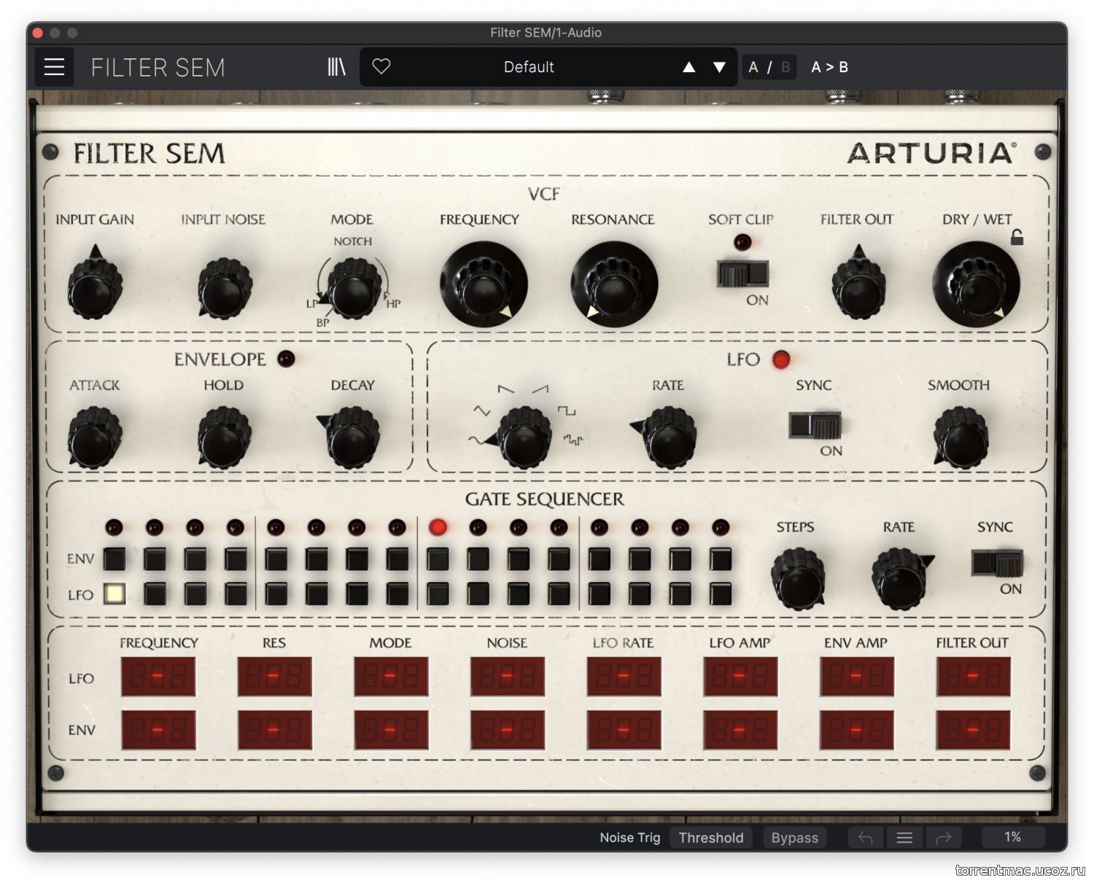
Task: Select the sample and hold waveform icon
Action: 573,440
